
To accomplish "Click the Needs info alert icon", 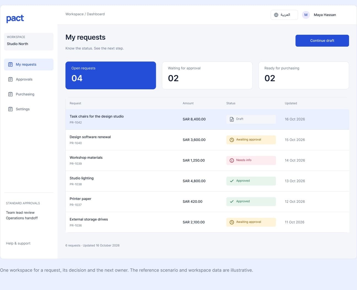I will pyautogui.click(x=232, y=160).
